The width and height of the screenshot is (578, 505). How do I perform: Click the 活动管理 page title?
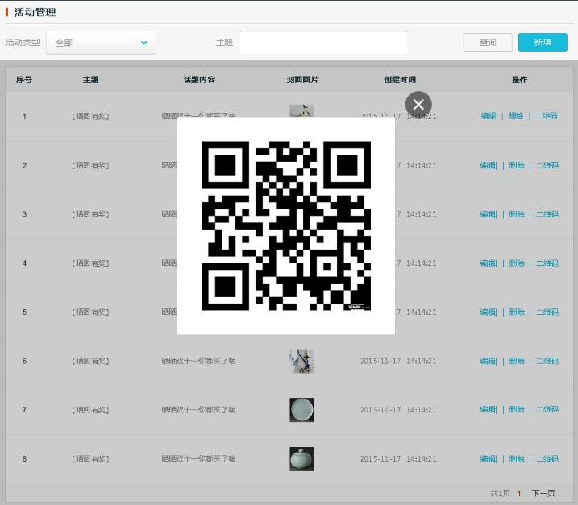tap(35, 12)
